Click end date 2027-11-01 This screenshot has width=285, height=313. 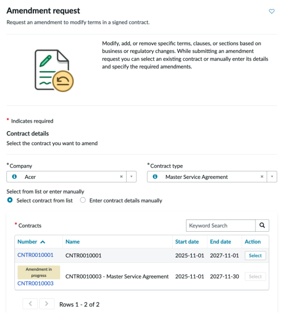coord(224,256)
